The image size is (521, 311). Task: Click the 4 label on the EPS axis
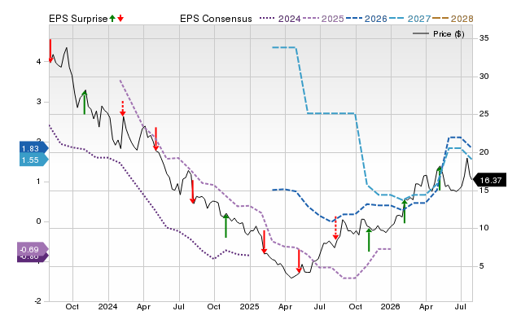pos(39,62)
